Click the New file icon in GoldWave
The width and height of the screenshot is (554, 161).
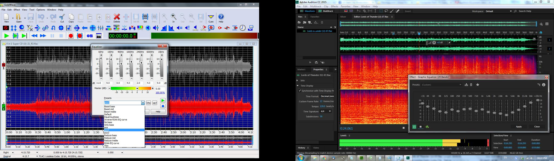6,18
